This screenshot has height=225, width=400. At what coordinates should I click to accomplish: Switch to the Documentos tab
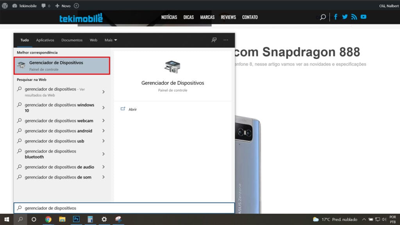[x=72, y=40]
